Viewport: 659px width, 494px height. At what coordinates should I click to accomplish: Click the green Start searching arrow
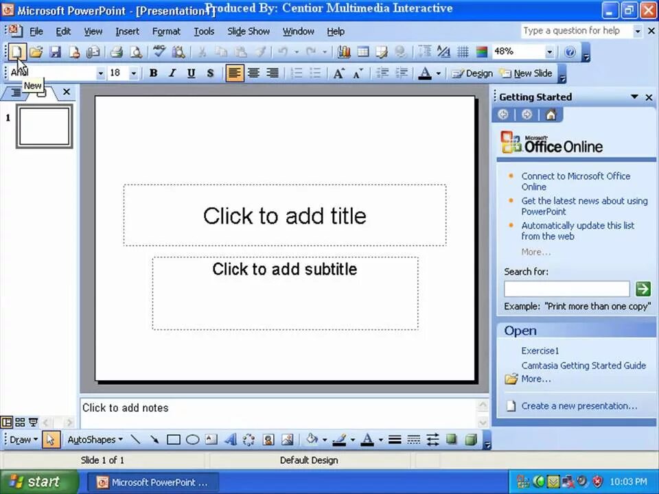(643, 289)
